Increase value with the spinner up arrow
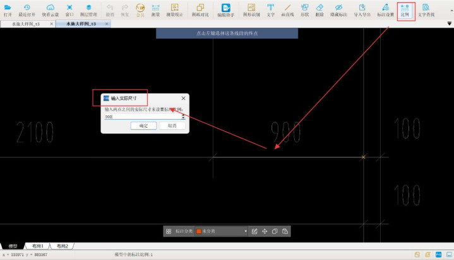This screenshot has height=260, width=454. click(x=183, y=115)
